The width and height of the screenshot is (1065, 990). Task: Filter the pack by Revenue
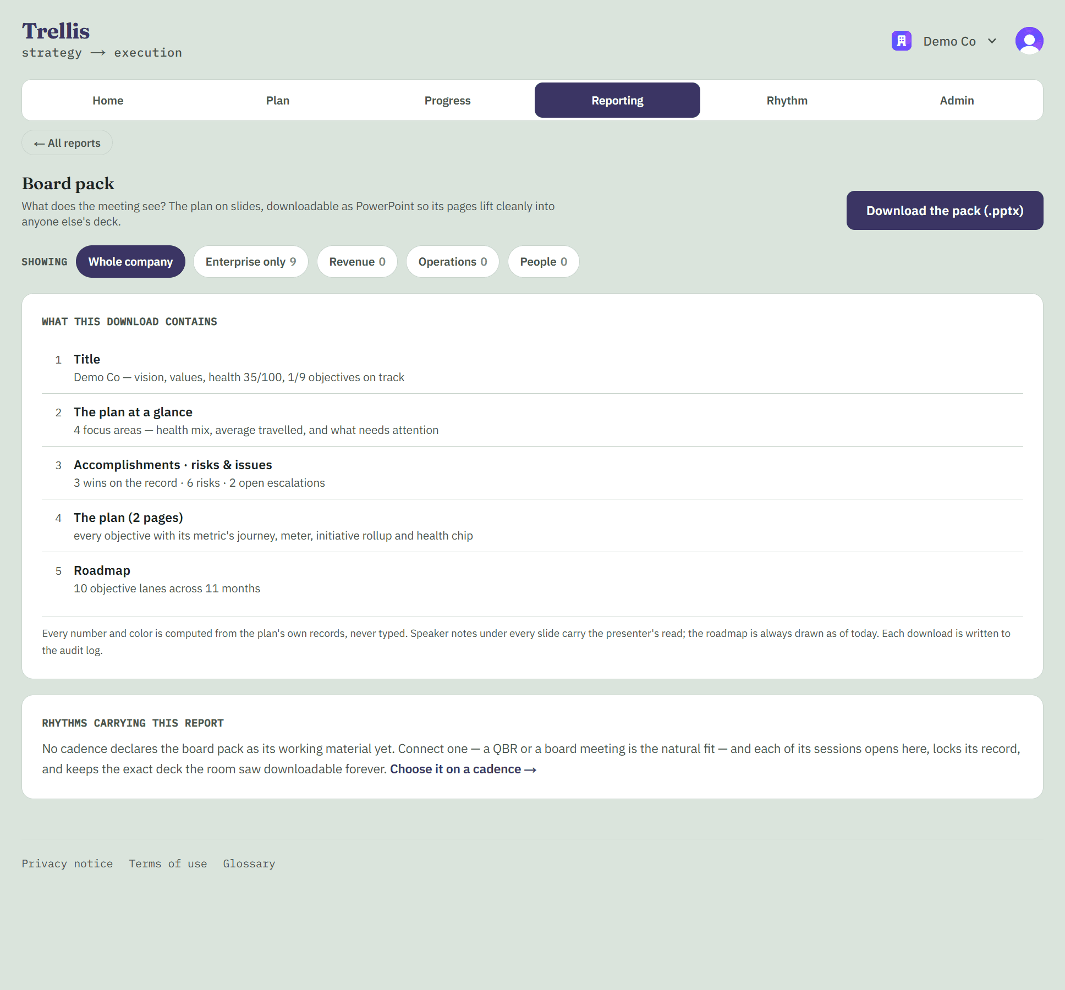(357, 262)
